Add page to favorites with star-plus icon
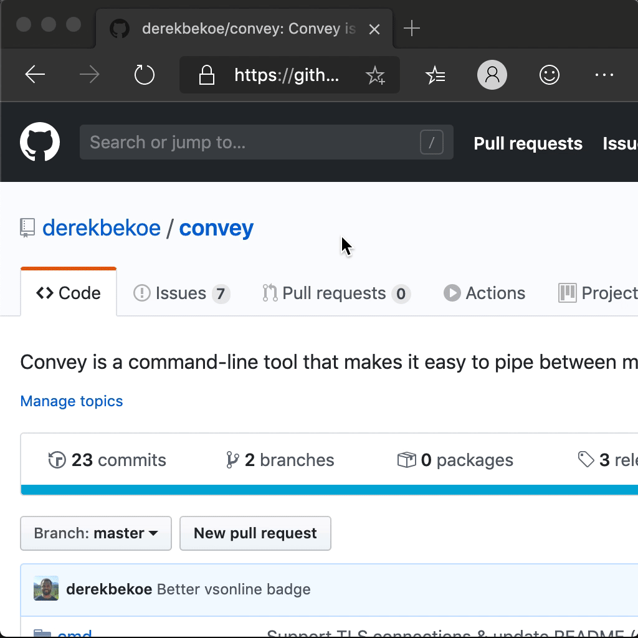 [x=374, y=75]
